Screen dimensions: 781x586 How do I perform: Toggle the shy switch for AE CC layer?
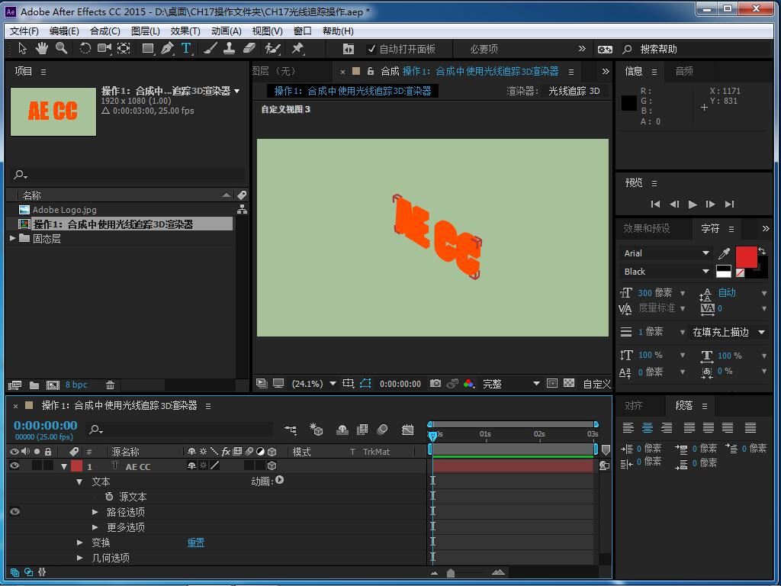pyautogui.click(x=191, y=466)
